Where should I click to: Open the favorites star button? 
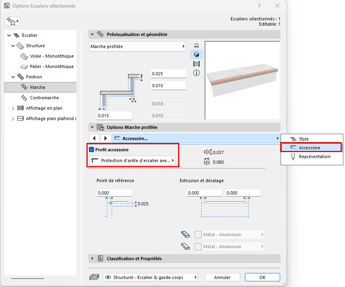(x=12, y=21)
